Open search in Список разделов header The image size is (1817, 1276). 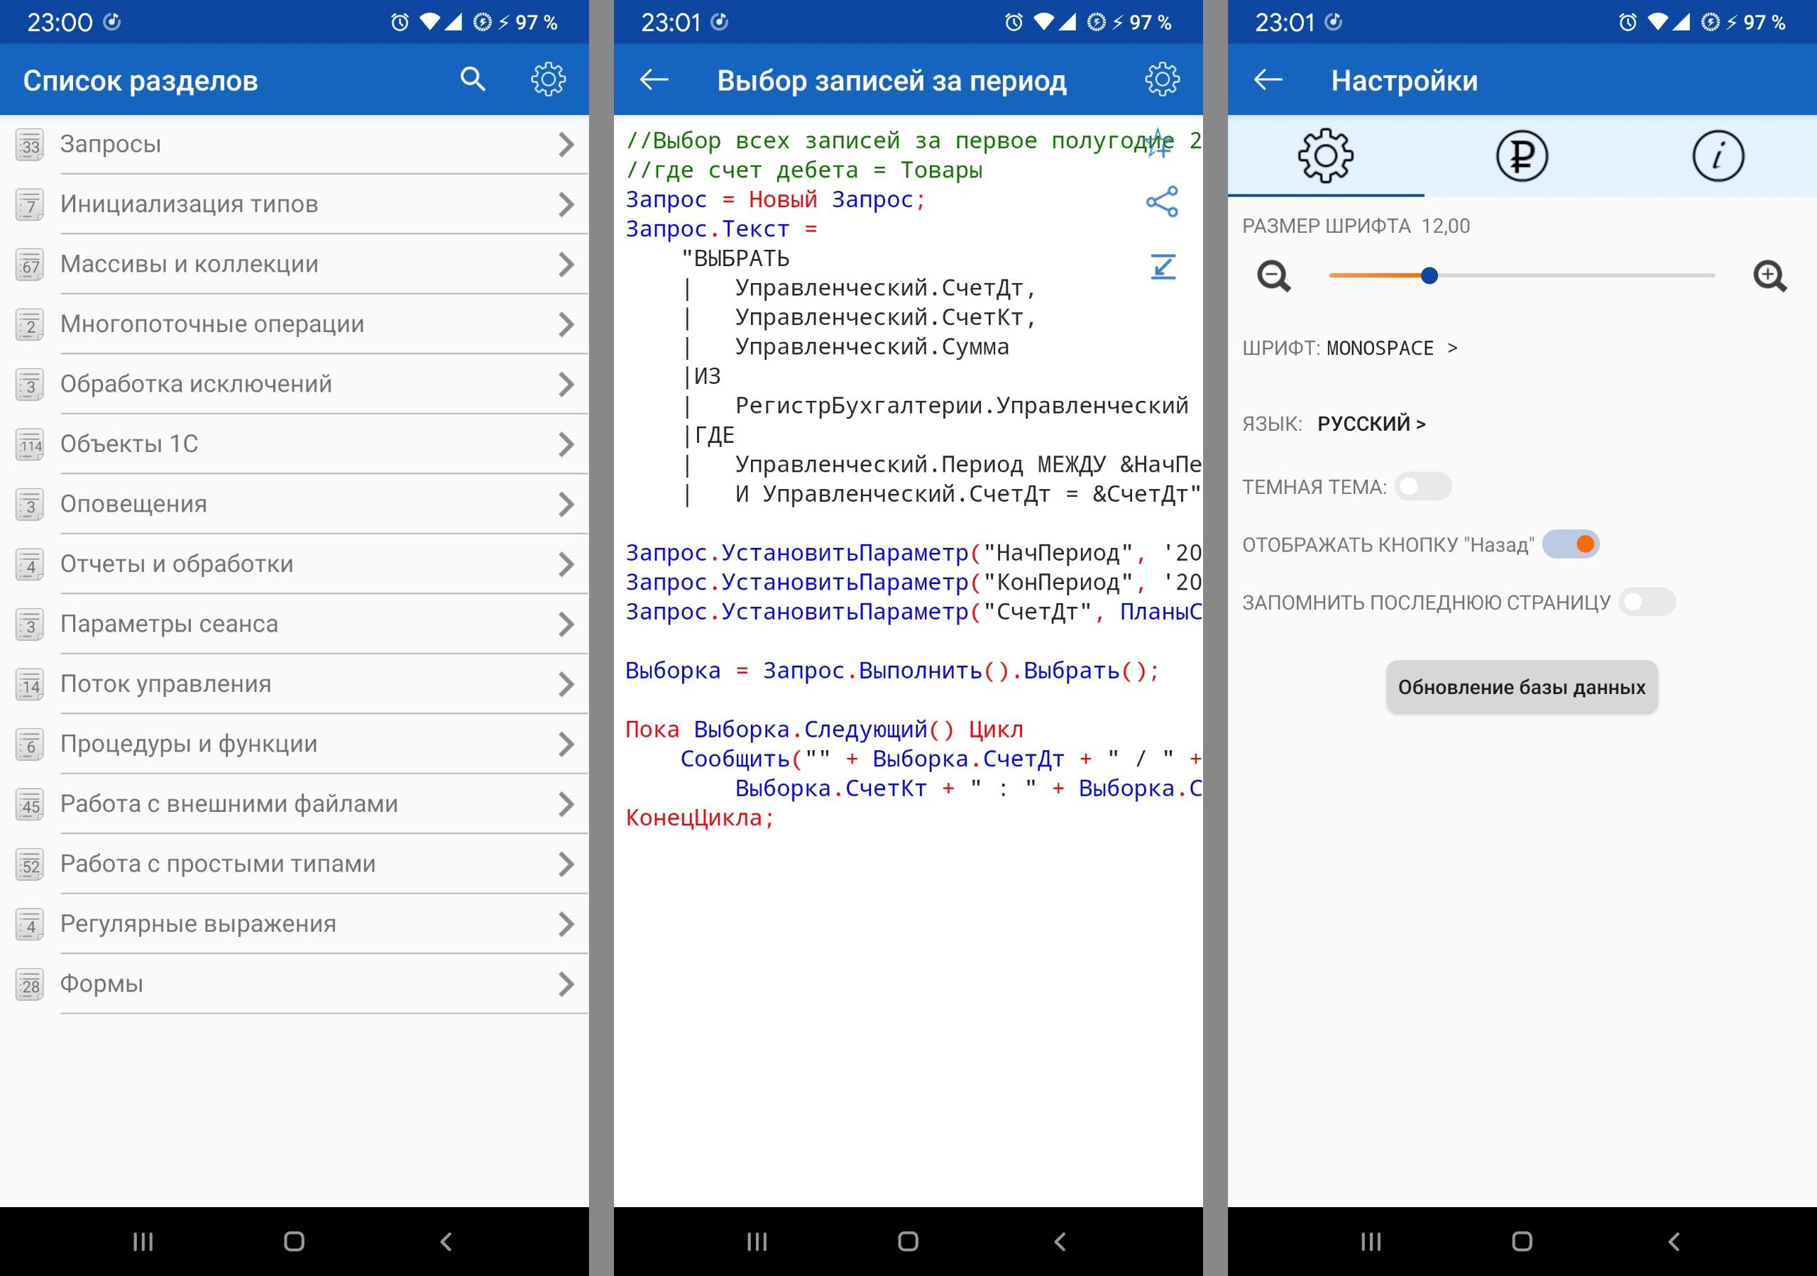[x=473, y=79]
